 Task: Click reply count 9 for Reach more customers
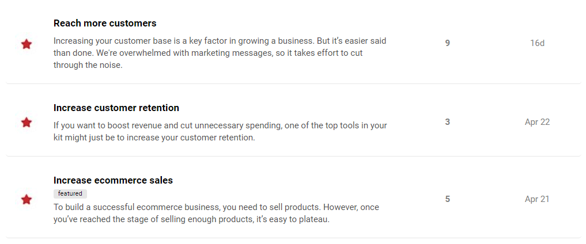pos(448,43)
